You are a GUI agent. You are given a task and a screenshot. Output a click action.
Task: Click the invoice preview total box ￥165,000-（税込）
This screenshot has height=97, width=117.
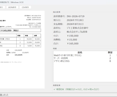(20, 30)
